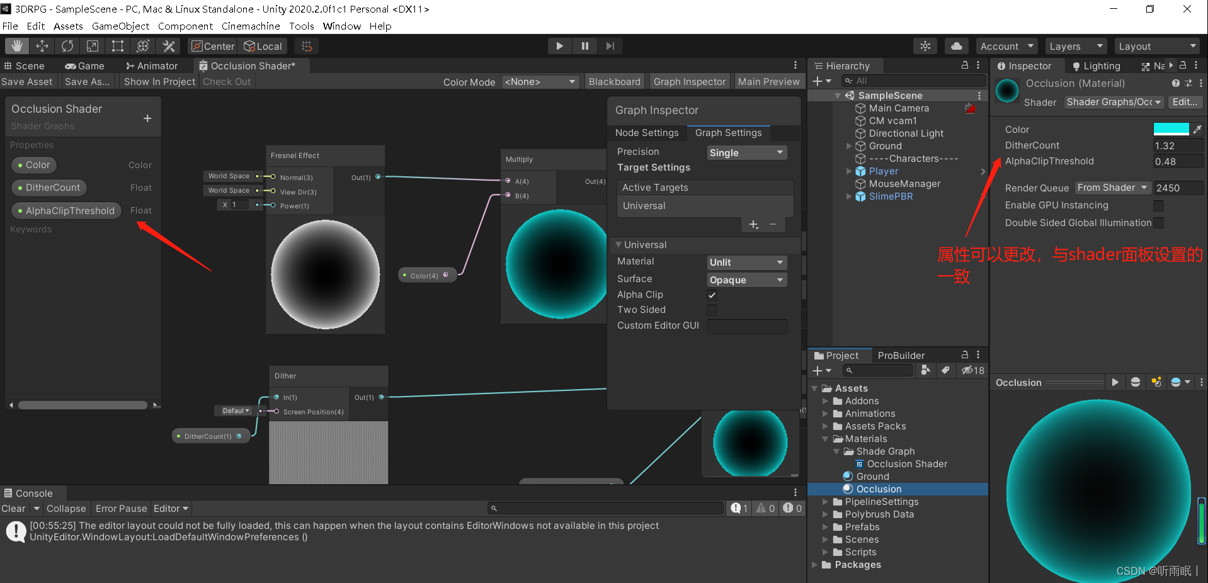
Task: Open the Account dropdown
Action: [x=1006, y=46]
